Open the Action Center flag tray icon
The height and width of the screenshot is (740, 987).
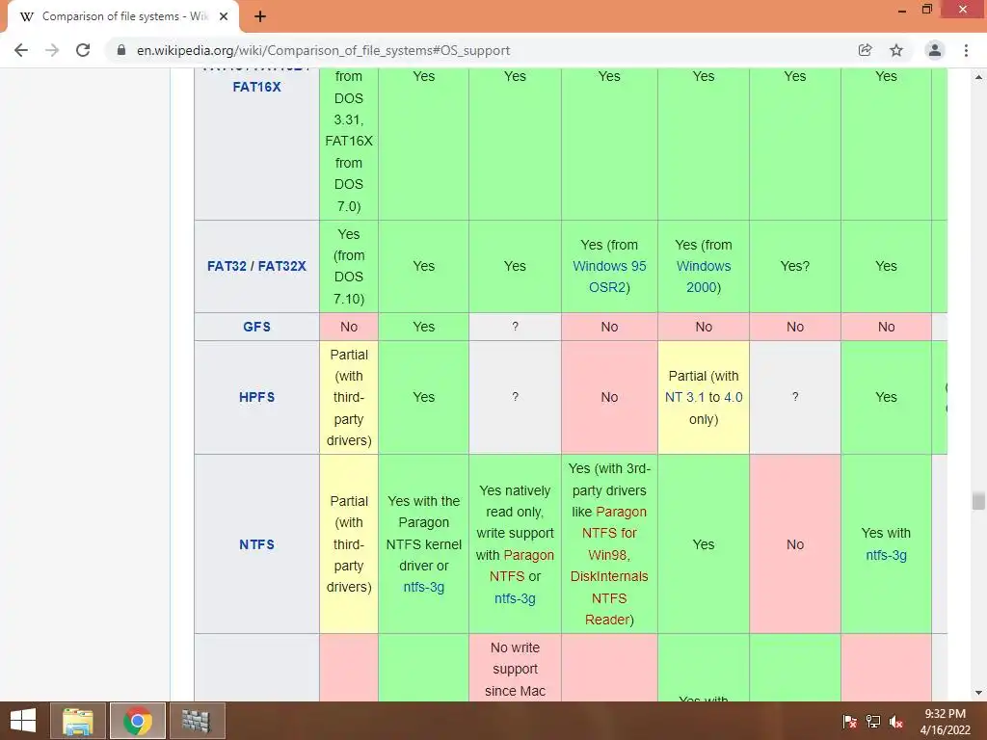[849, 722]
